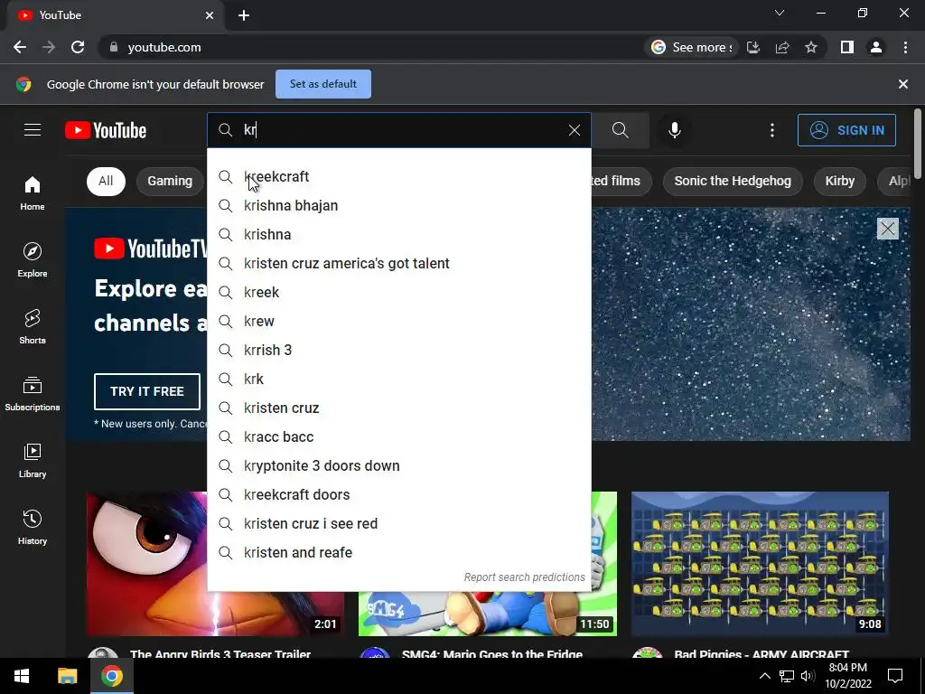The height and width of the screenshot is (694, 925).
Task: Click Set as default button
Action: click(323, 84)
